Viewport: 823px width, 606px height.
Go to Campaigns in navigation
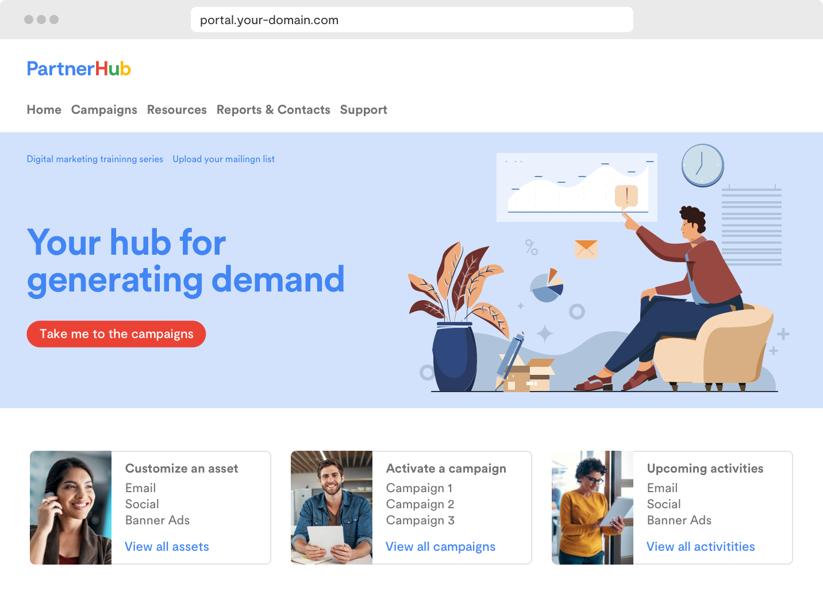point(104,110)
